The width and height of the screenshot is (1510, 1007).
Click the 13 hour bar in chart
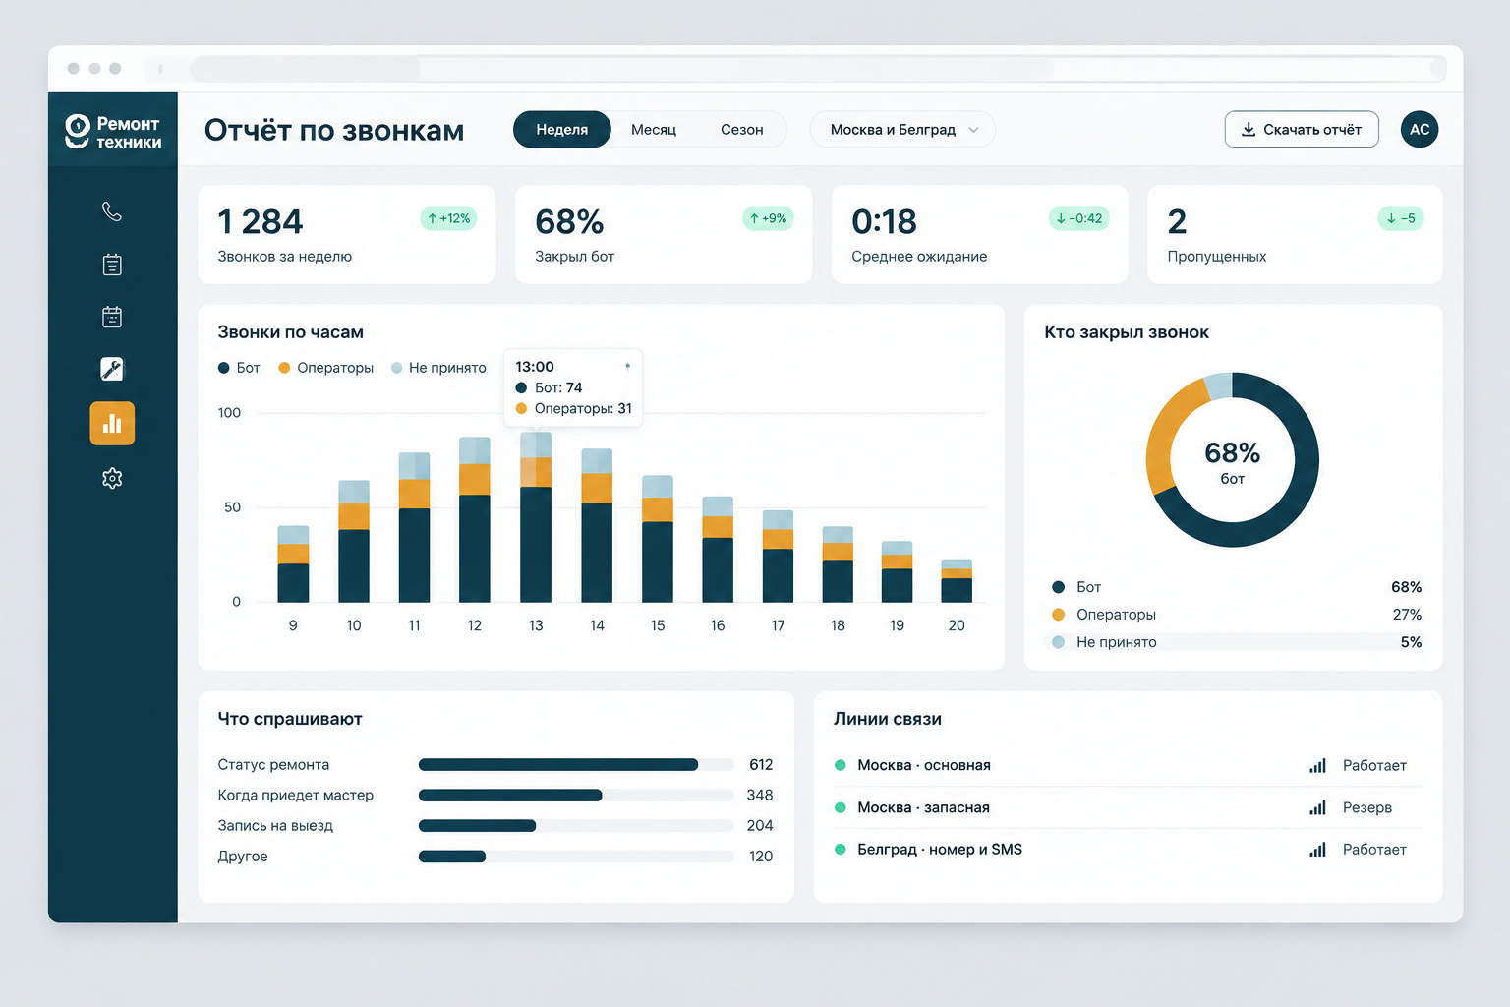click(x=536, y=517)
